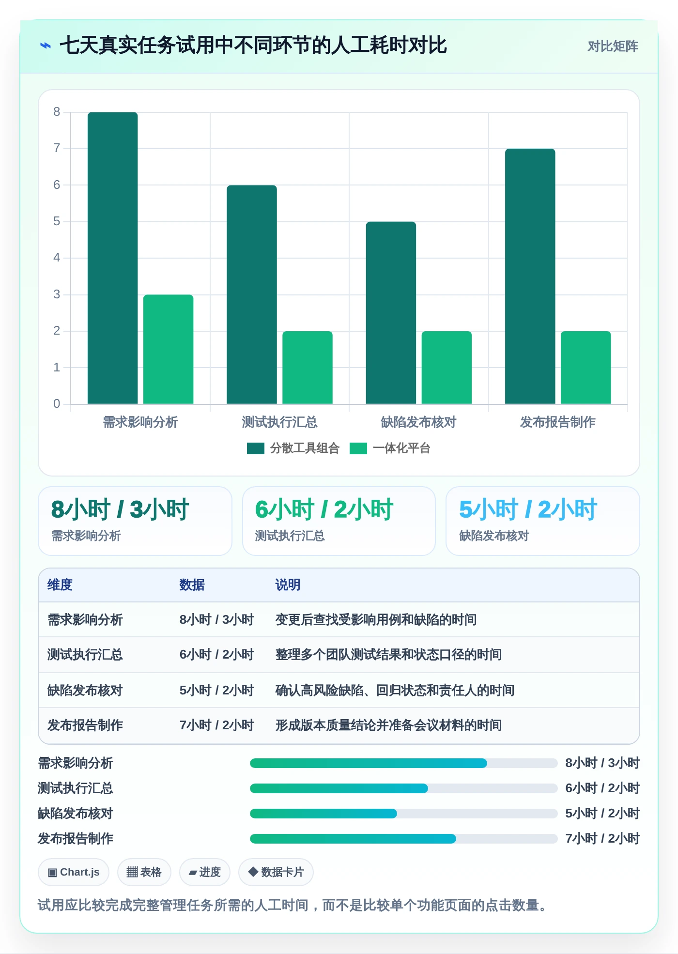678x954 pixels.
Task: Click x-axis label 测试执行汇总
Action: 280,422
